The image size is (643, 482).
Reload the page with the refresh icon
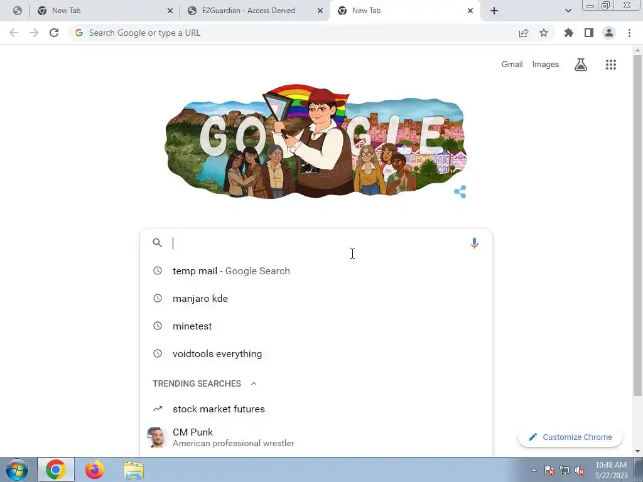coord(54,33)
